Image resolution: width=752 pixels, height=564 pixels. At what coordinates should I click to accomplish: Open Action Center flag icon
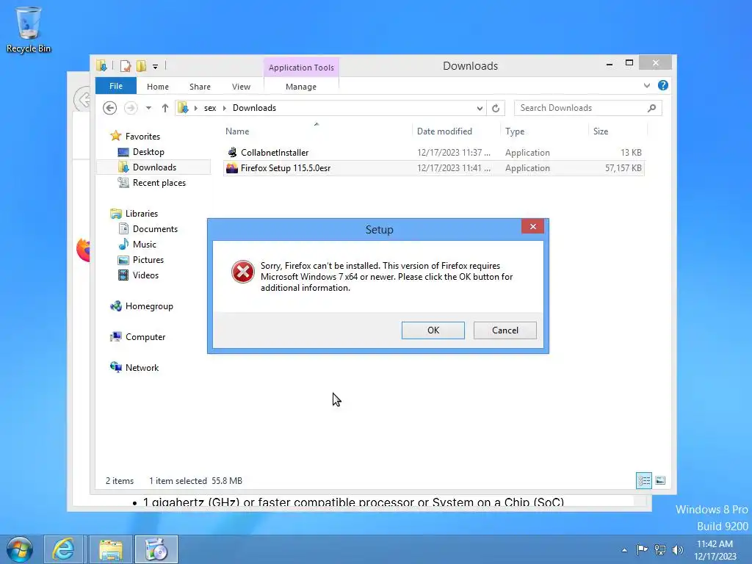click(x=642, y=549)
